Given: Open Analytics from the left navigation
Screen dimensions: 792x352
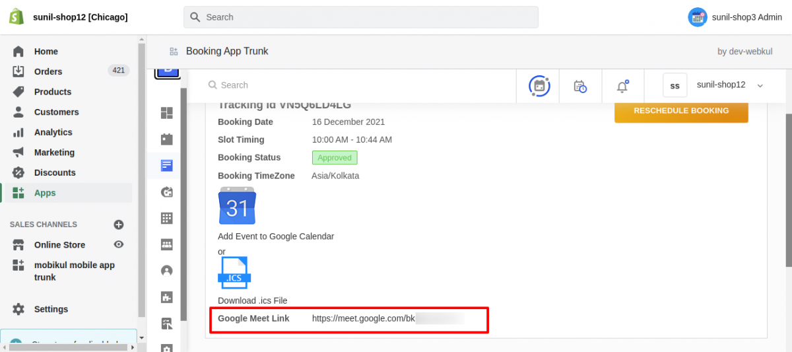Looking at the screenshot, I should (53, 132).
